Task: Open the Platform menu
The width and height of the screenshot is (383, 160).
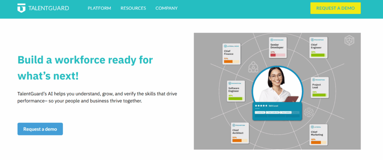Action: (x=99, y=8)
